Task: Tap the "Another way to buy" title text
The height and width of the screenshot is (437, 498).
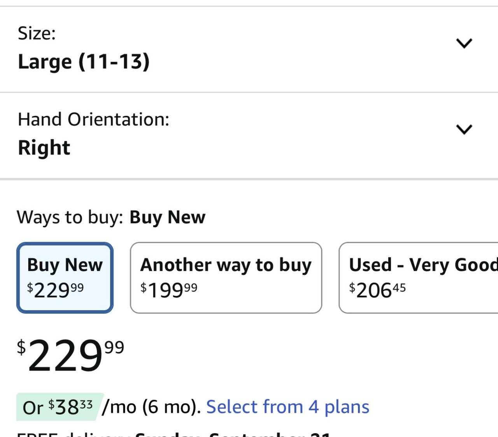Action: pos(226,265)
